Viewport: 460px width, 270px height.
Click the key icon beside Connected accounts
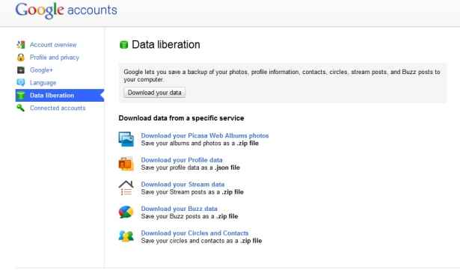click(x=21, y=108)
